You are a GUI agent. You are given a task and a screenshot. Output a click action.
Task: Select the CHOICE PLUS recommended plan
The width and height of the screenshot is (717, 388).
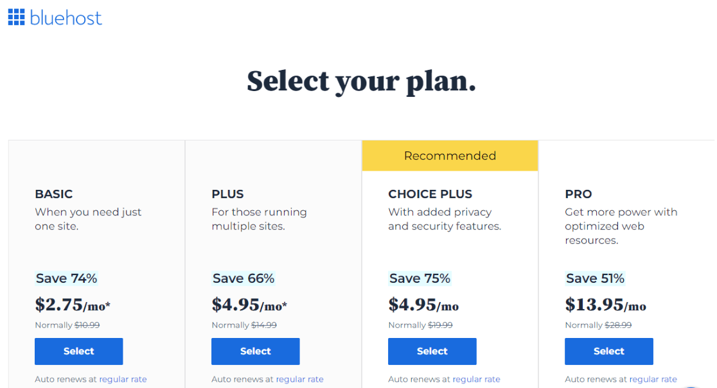pos(432,351)
